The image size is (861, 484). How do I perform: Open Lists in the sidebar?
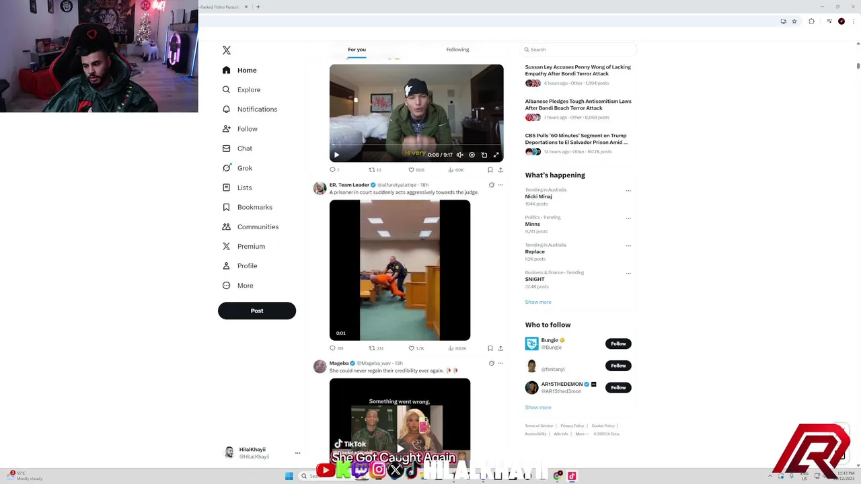[x=237, y=188]
